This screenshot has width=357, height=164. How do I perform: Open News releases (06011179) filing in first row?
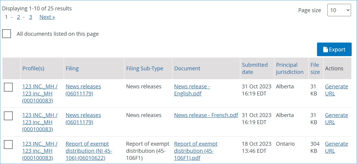point(83,90)
